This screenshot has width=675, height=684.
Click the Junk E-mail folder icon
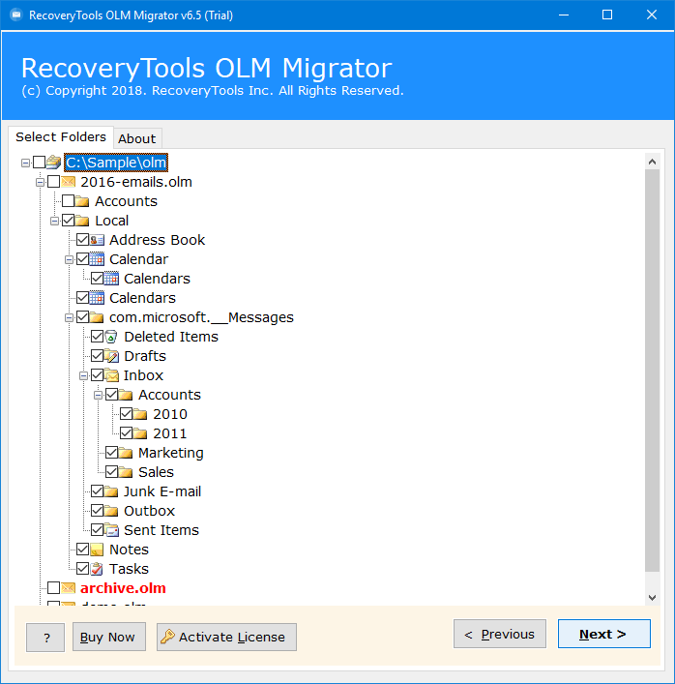(x=111, y=491)
